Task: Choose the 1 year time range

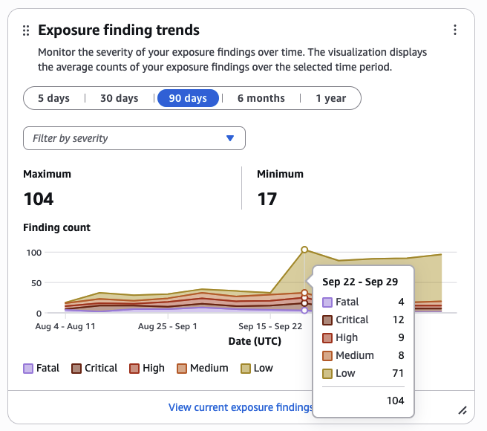Action: pos(330,98)
